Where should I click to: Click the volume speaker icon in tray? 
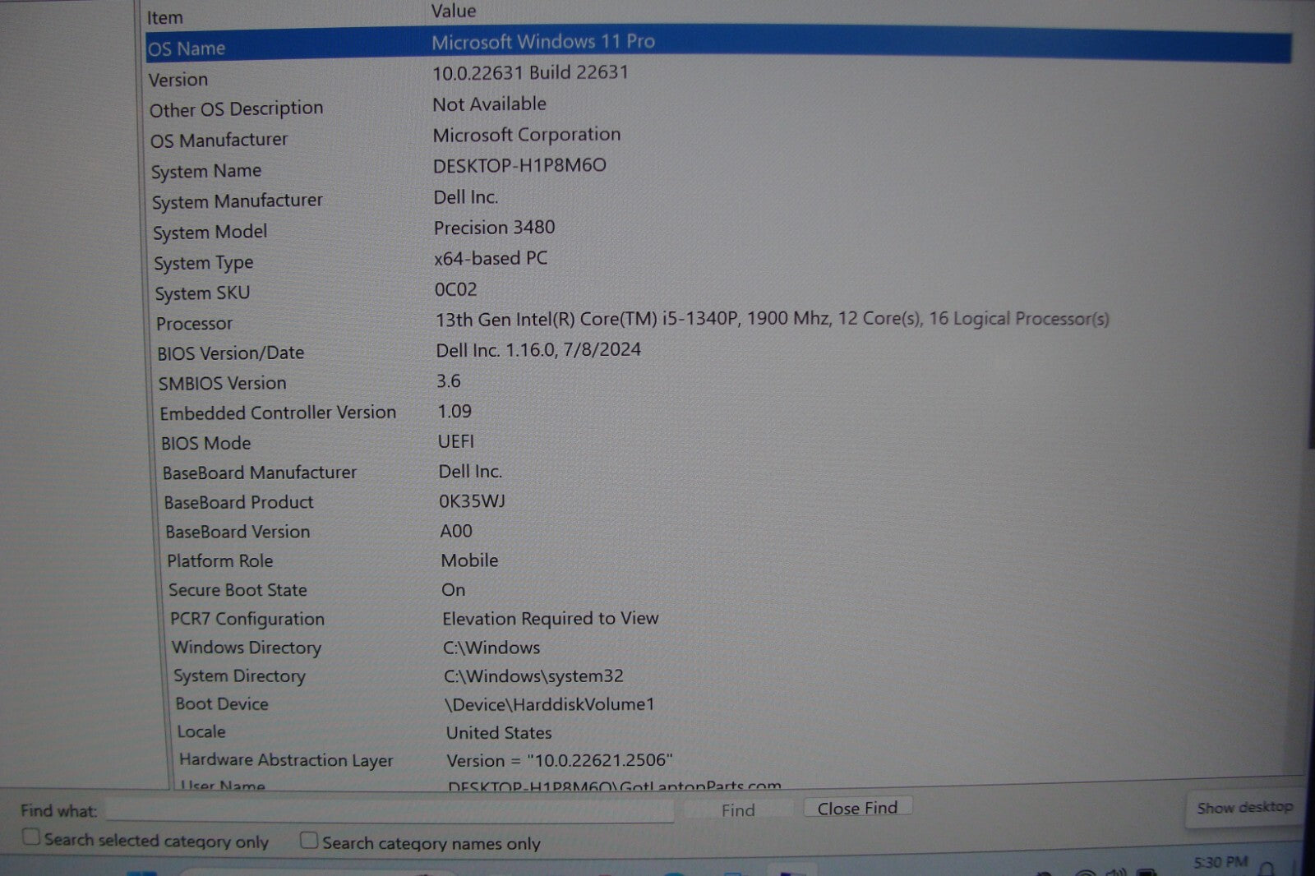[1115, 872]
